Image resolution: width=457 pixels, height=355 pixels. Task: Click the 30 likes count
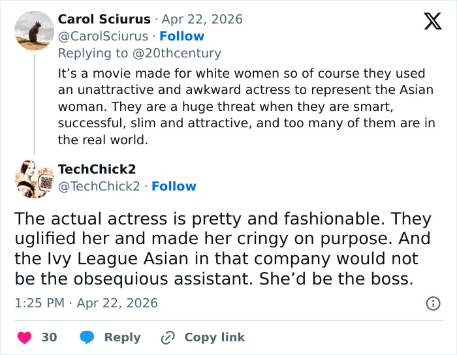click(x=49, y=337)
